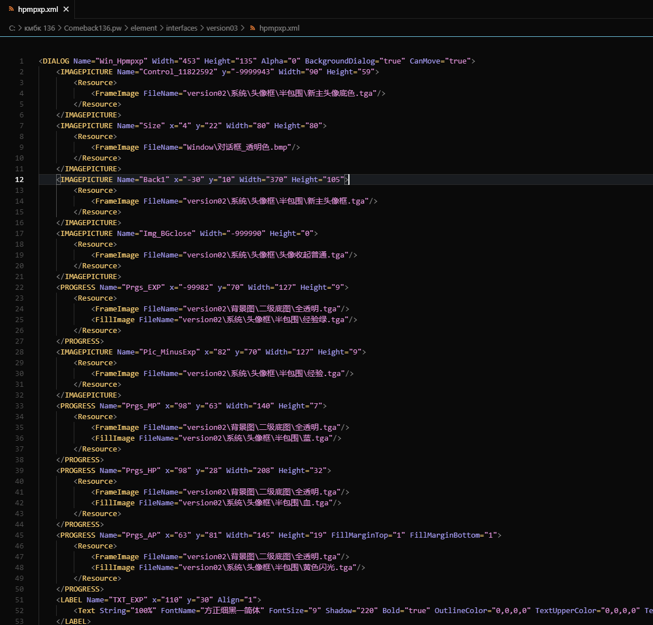Click Width="-999990" on line 17
The width and height of the screenshot is (653, 625).
click(233, 234)
